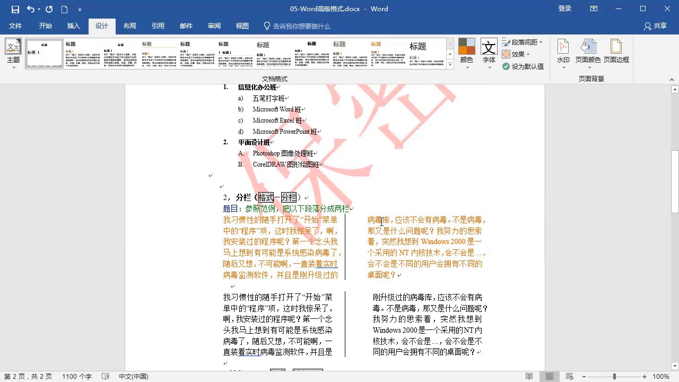The image size is (679, 382).
Task: Click the Redo/Repeat icon
Action: pyautogui.click(x=49, y=9)
